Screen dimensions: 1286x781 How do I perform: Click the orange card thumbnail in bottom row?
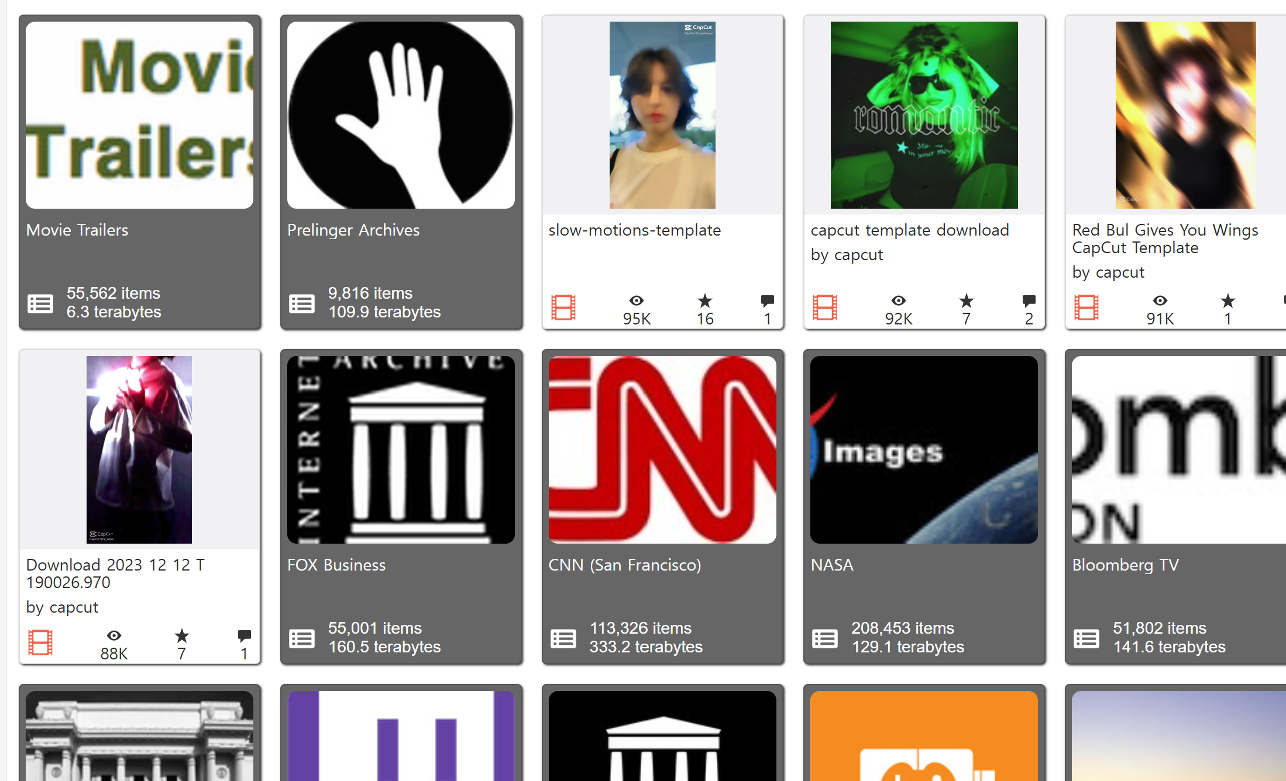924,736
